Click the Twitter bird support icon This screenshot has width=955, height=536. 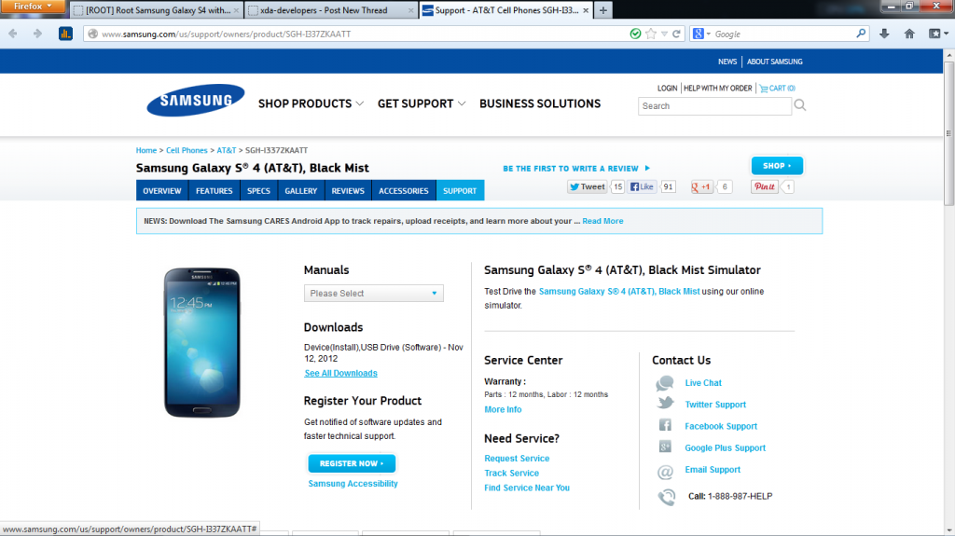pyautogui.click(x=665, y=404)
